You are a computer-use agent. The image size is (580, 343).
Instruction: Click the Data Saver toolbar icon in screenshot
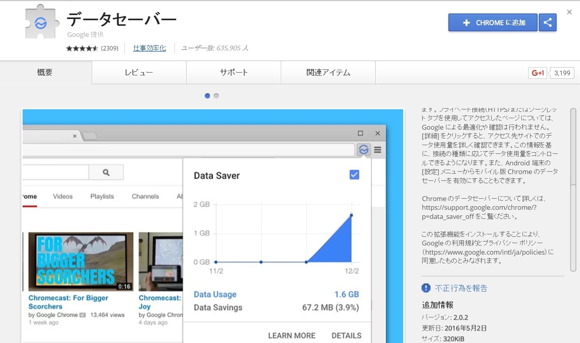click(364, 149)
